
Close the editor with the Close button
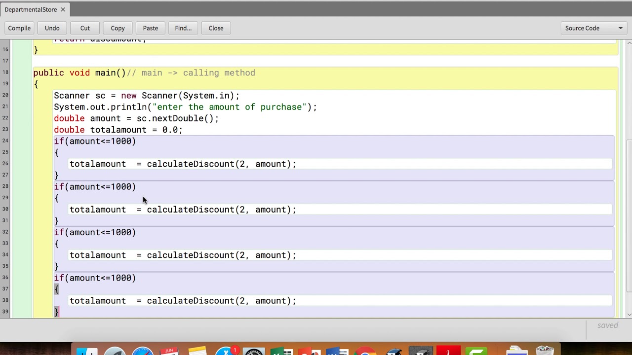click(x=216, y=28)
